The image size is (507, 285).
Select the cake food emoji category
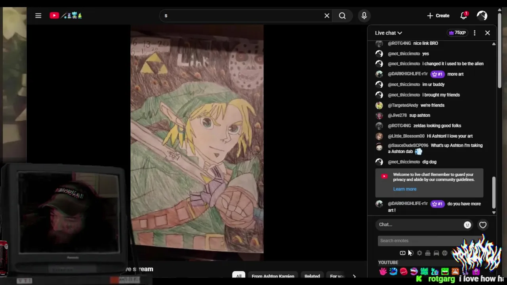click(x=428, y=253)
